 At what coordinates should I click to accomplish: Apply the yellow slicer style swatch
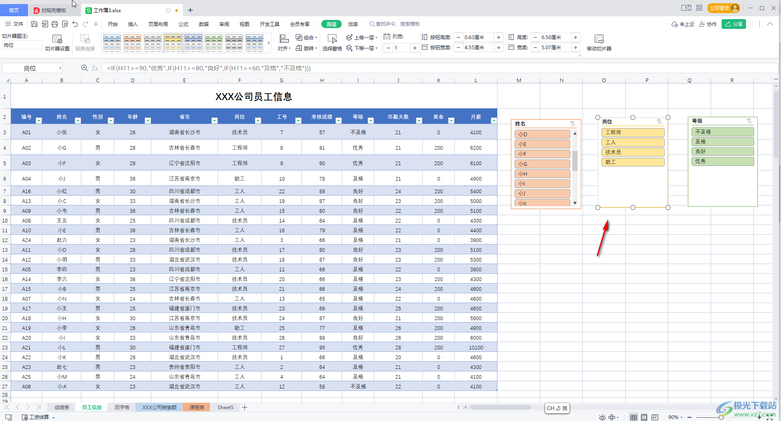173,44
